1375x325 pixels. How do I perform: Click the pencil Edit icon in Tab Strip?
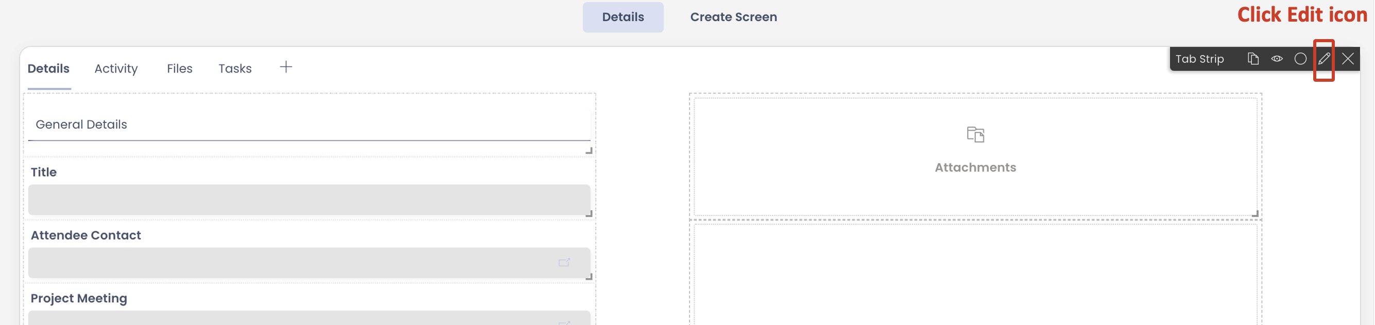tap(1324, 59)
